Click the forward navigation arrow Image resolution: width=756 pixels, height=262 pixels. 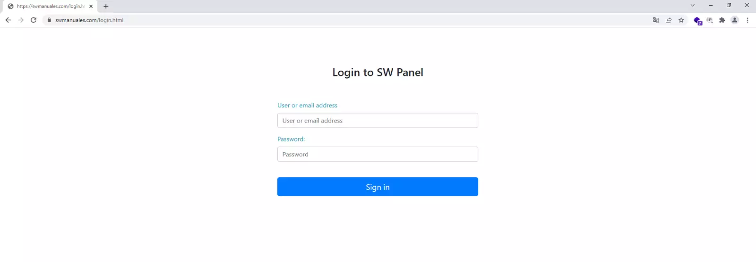point(21,20)
